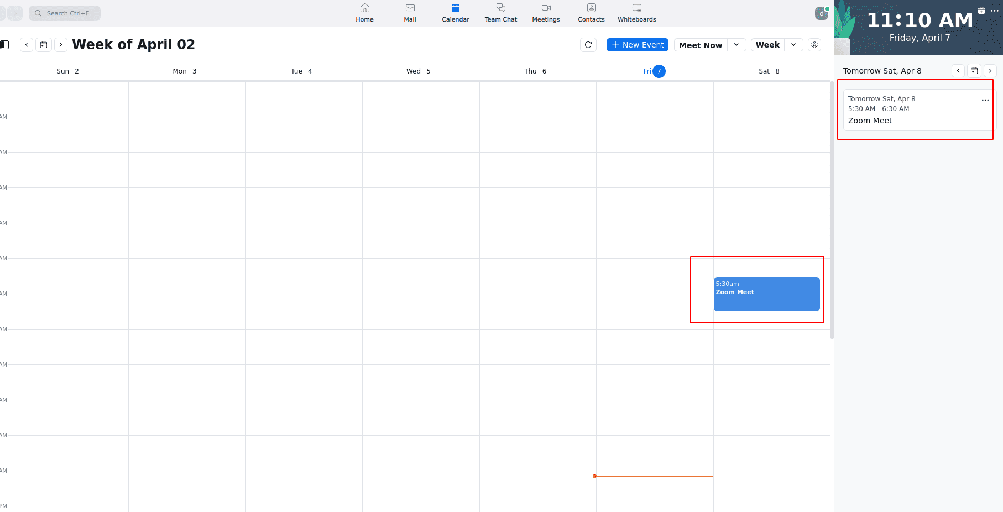Expand the Meet Now dropdown arrow
The image size is (1003, 512).
pyautogui.click(x=736, y=45)
